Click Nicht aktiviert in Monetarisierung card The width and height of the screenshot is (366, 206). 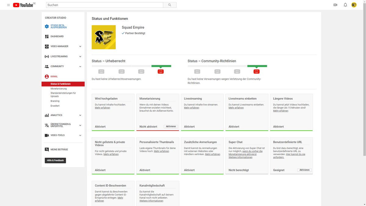coord(148,126)
